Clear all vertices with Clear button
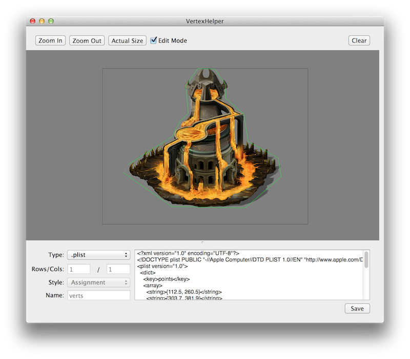The height and width of the screenshot is (359, 410). point(359,41)
